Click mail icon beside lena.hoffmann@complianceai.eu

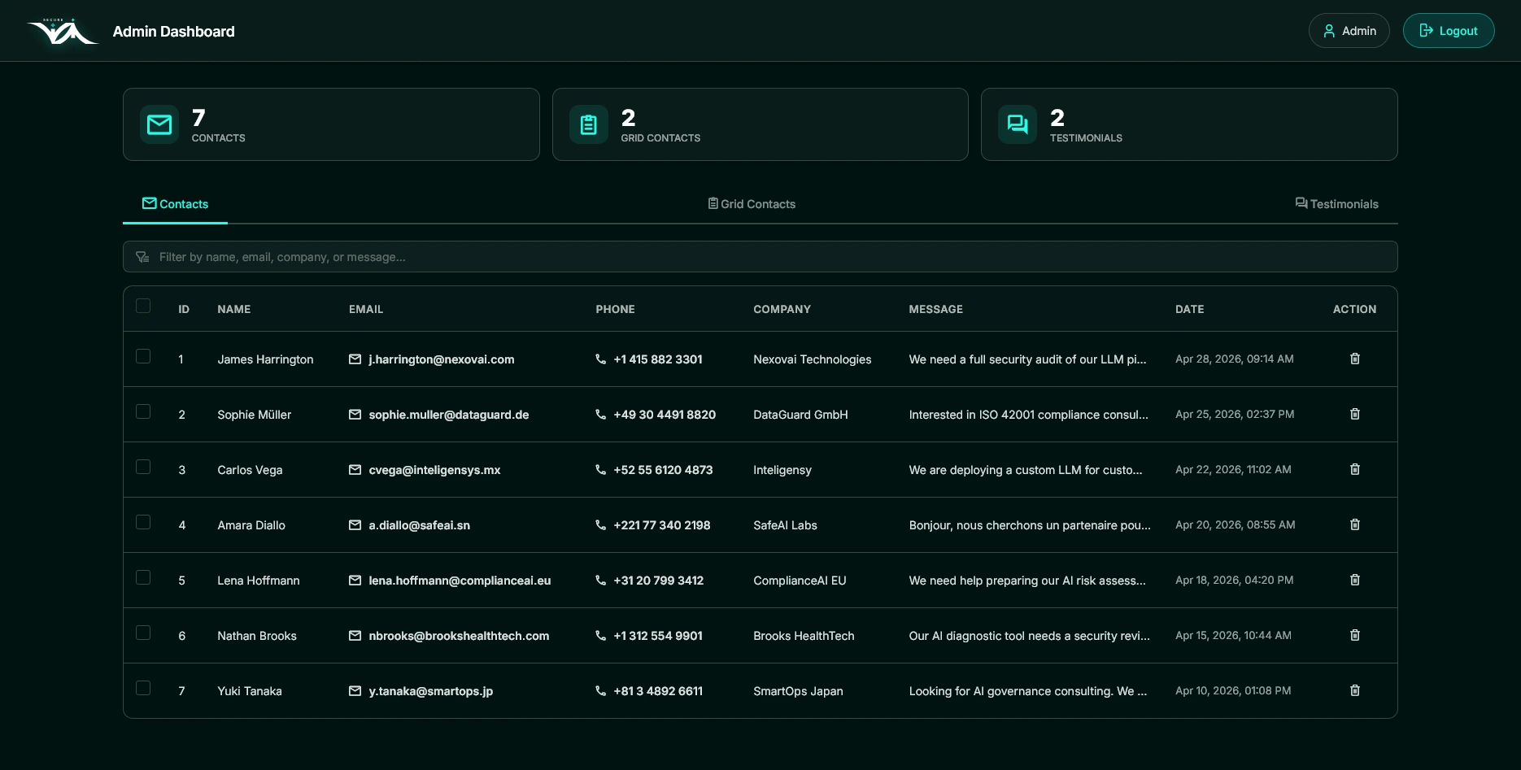click(x=355, y=581)
